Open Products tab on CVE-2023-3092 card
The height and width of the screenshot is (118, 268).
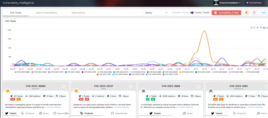tap(240, 113)
